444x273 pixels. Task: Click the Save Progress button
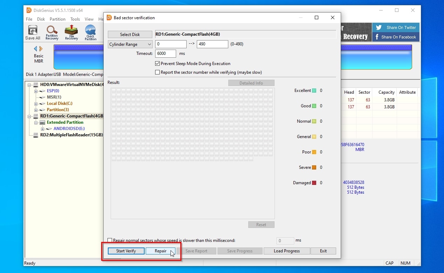pyautogui.click(x=240, y=251)
